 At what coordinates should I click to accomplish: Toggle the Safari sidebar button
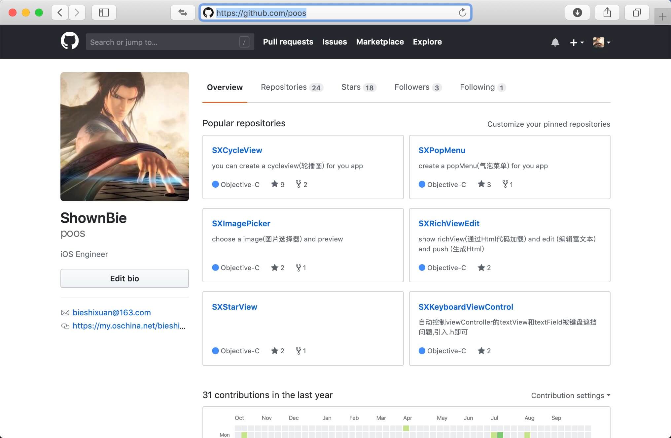[104, 13]
